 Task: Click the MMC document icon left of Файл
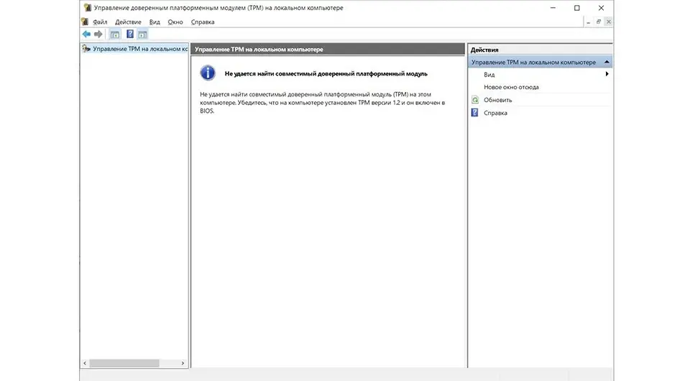point(86,22)
